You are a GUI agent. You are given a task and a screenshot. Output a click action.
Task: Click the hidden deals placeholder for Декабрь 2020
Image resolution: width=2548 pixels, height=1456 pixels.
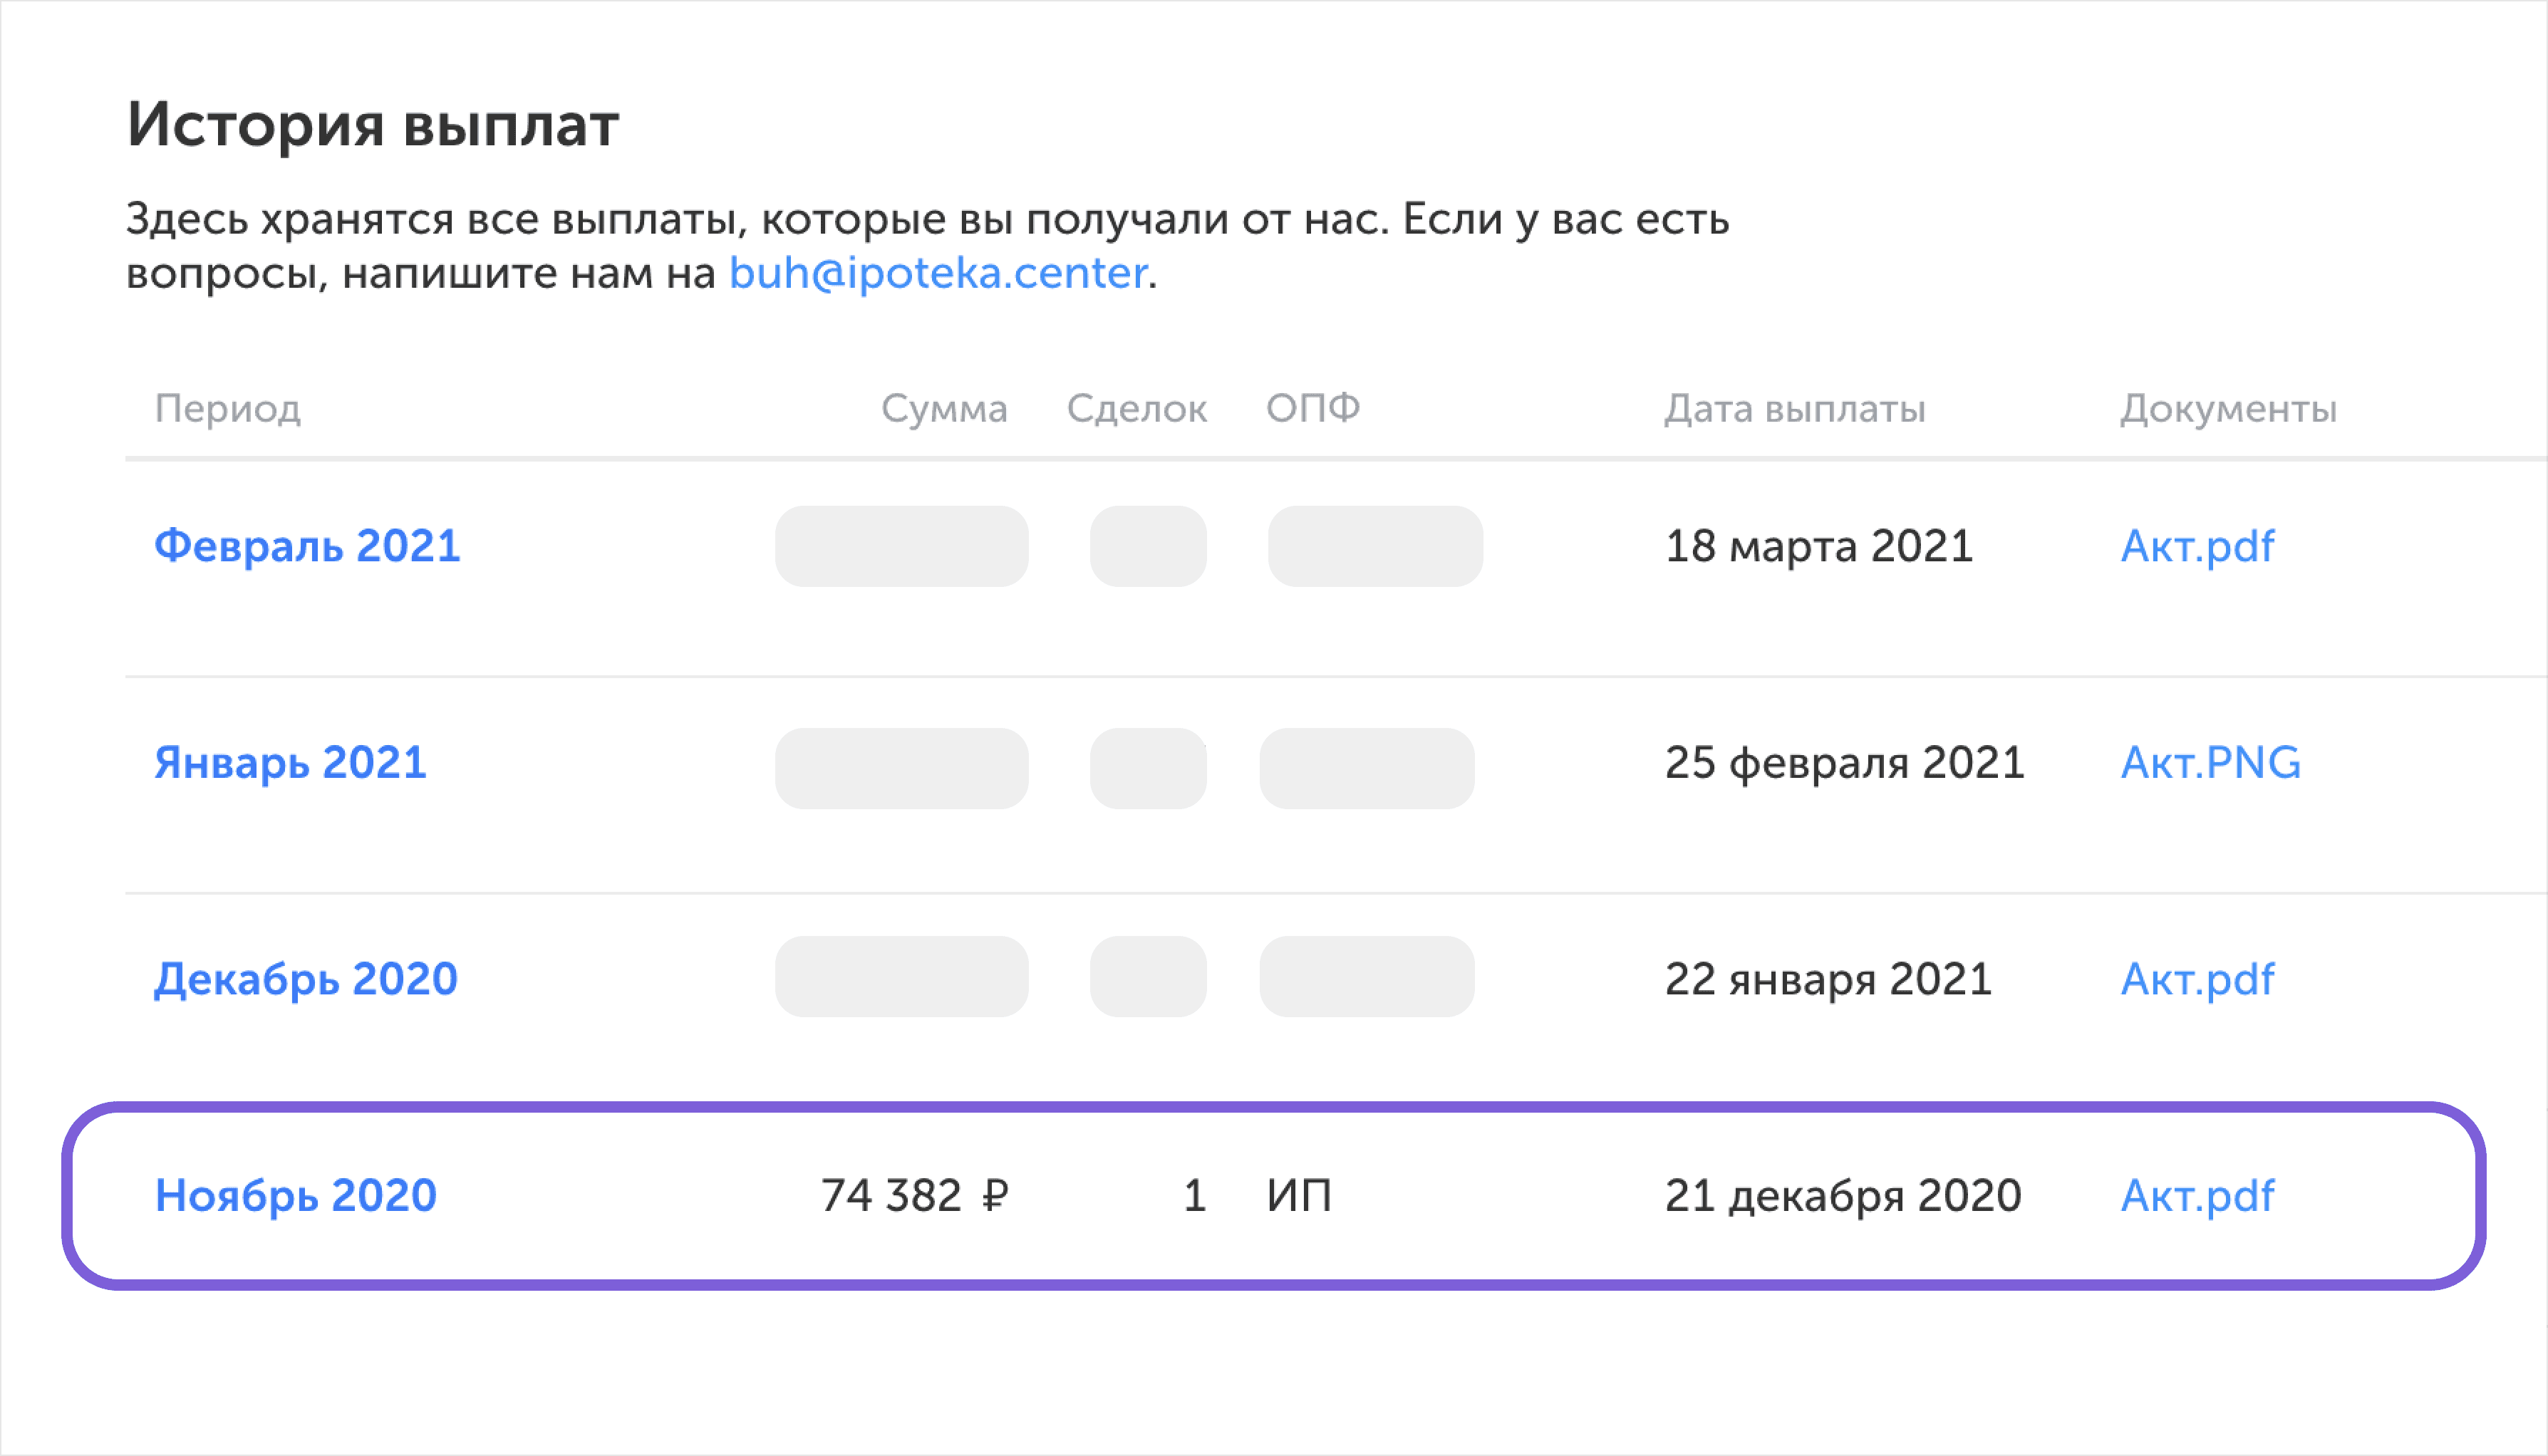[x=1148, y=977]
